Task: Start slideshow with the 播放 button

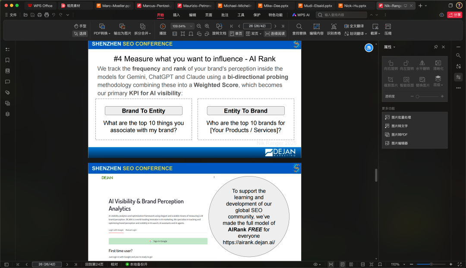Action: (x=163, y=30)
